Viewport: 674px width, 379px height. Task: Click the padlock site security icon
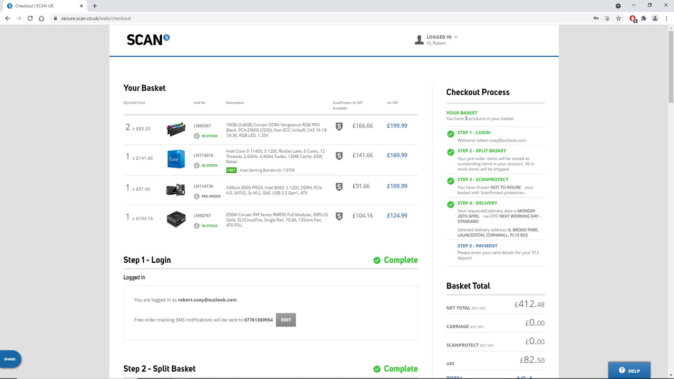point(55,18)
